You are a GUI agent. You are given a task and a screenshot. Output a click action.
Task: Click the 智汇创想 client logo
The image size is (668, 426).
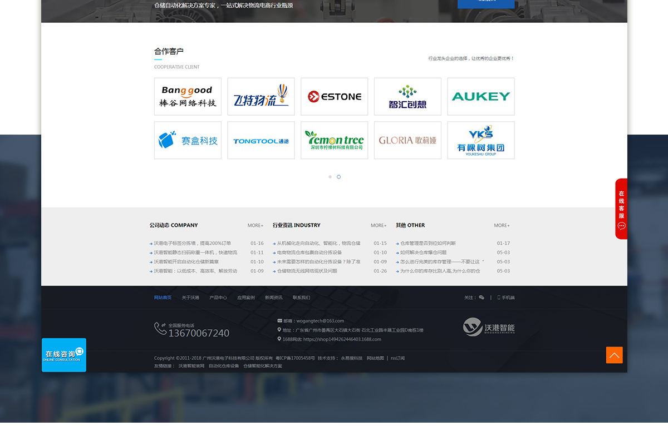[407, 97]
